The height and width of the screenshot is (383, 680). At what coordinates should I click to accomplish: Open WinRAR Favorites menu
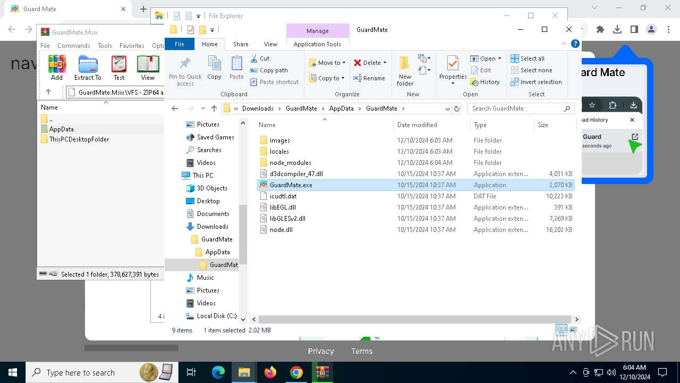(132, 46)
